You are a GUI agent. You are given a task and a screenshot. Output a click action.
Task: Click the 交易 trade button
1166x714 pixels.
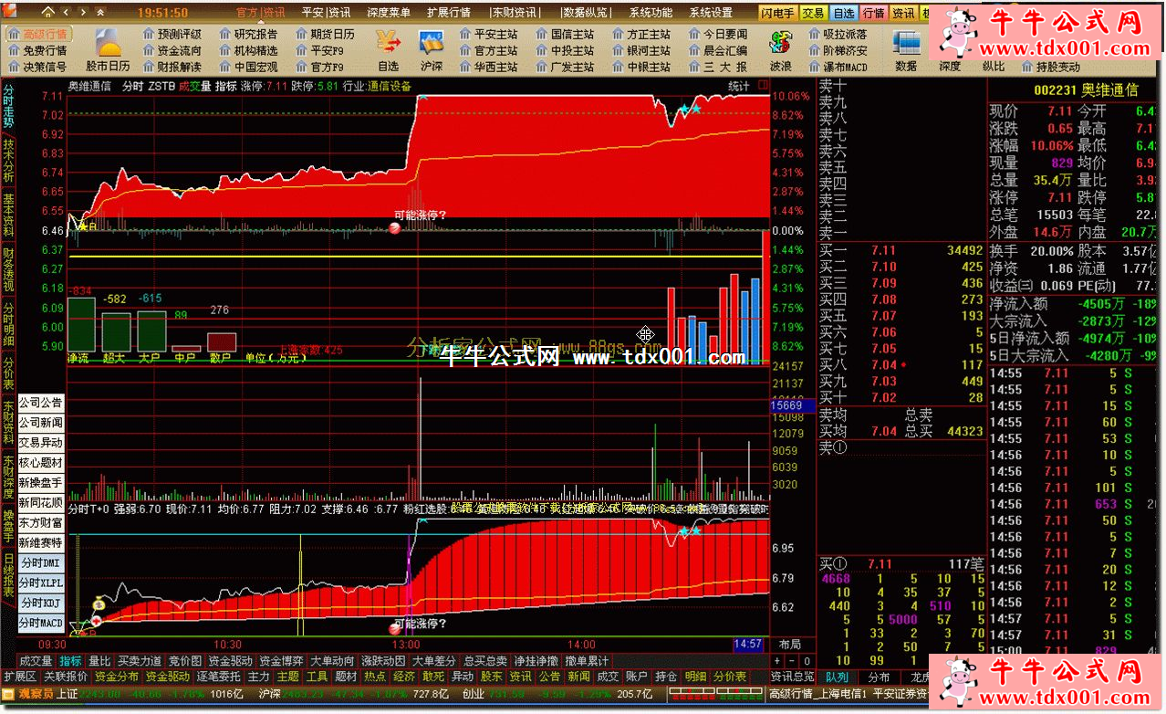click(813, 14)
